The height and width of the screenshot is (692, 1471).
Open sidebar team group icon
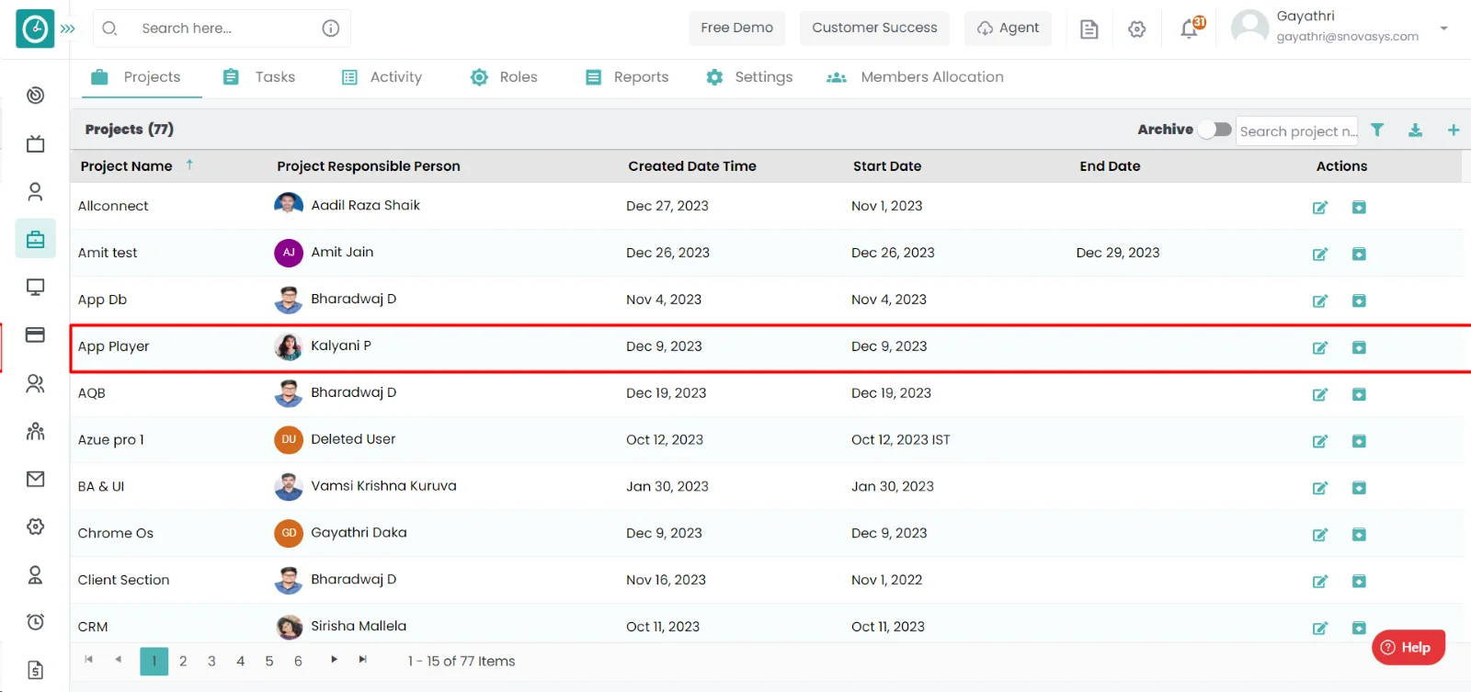[x=35, y=431]
